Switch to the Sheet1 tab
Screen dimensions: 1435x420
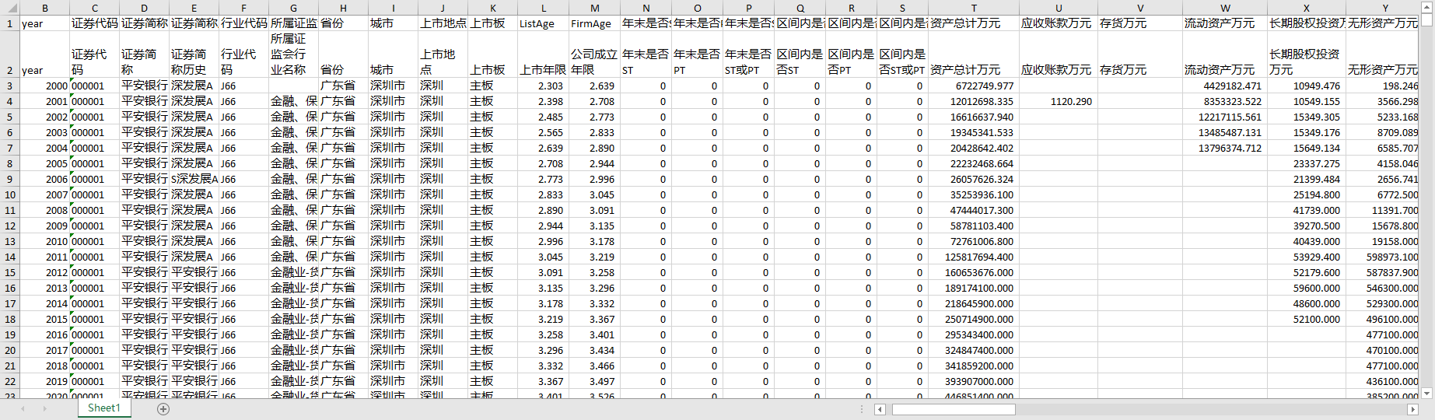pos(103,408)
